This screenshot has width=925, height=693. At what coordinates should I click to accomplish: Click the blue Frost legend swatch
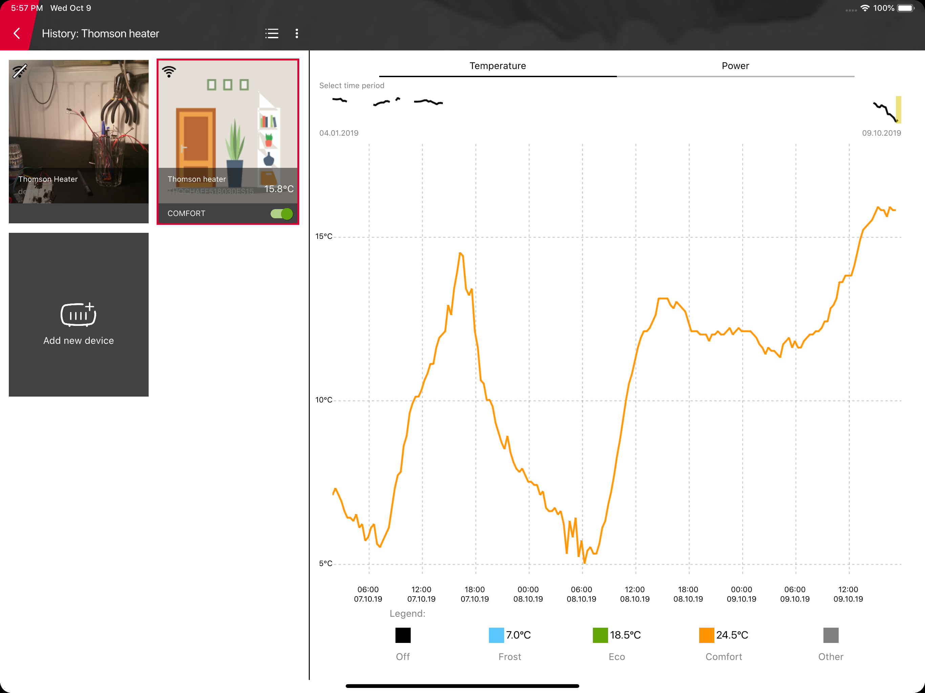(496, 635)
